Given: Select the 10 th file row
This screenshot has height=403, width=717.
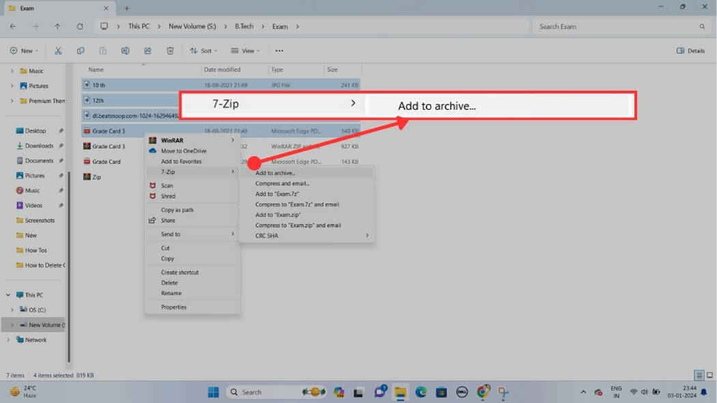Looking at the screenshot, I should 221,85.
